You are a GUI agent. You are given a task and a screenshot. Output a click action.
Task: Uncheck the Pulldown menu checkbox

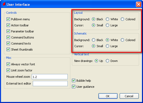pyautogui.click(x=8, y=19)
